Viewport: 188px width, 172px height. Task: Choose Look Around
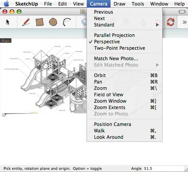[124, 137]
